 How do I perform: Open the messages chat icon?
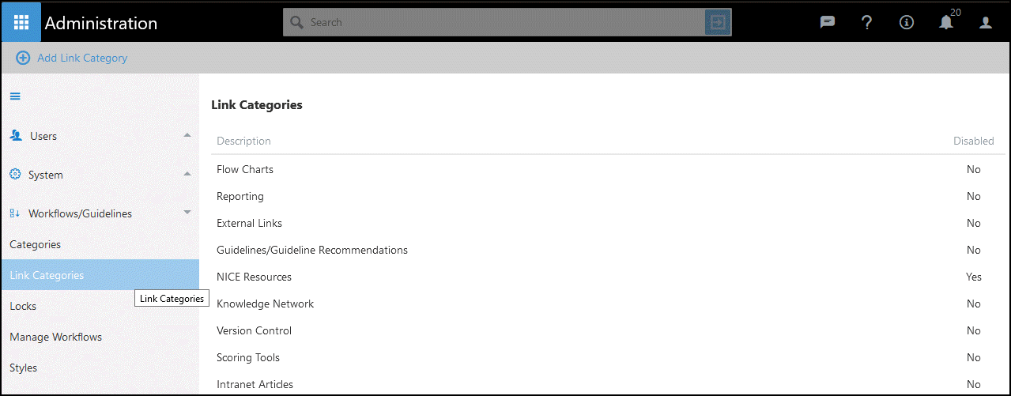tap(828, 22)
